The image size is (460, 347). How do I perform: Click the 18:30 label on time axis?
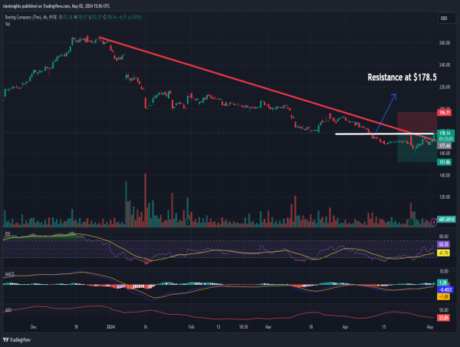pos(243,327)
